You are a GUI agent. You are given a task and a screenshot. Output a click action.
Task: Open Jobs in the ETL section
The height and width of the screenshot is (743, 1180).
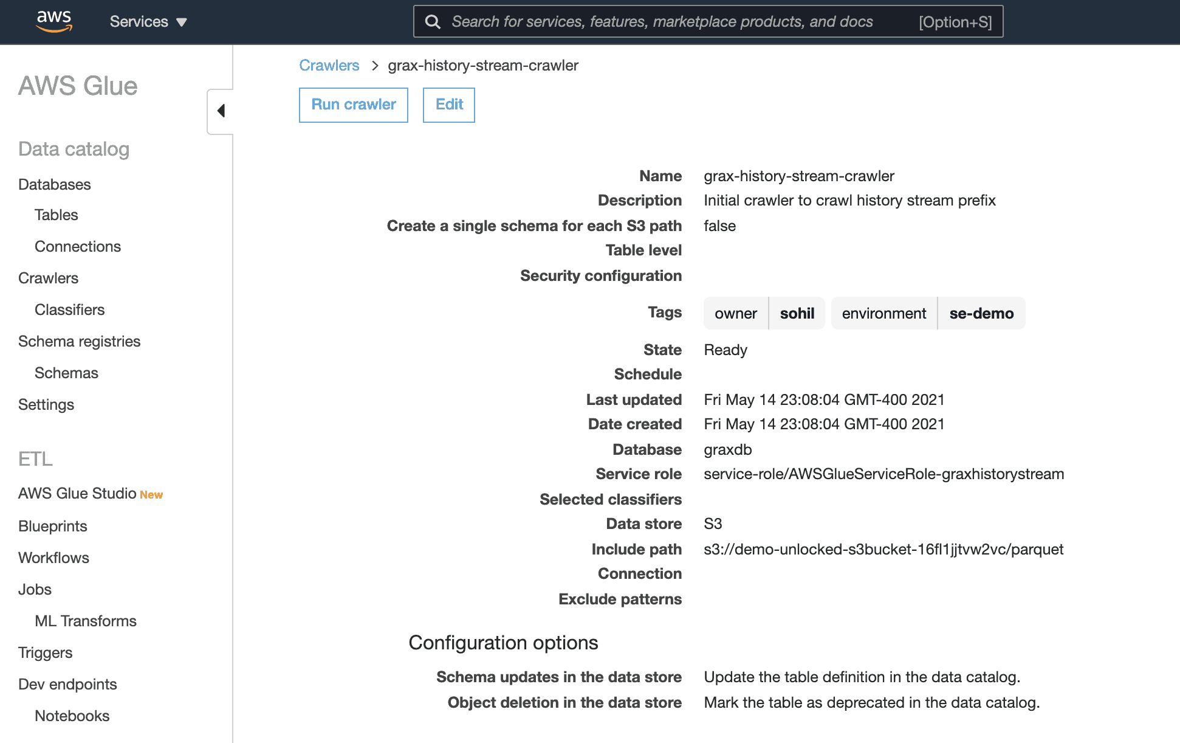pyautogui.click(x=35, y=589)
